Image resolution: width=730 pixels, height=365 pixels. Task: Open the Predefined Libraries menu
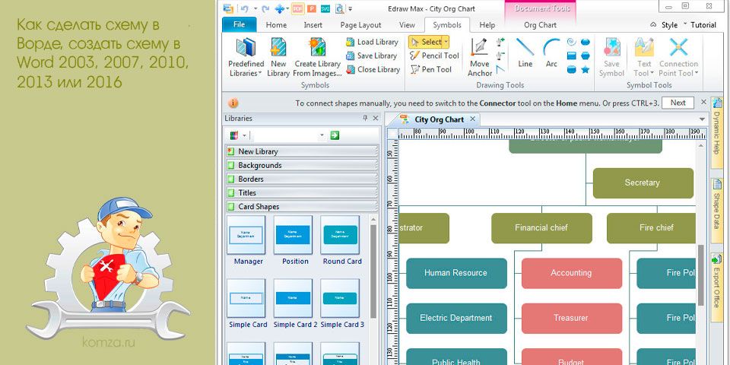(246, 58)
